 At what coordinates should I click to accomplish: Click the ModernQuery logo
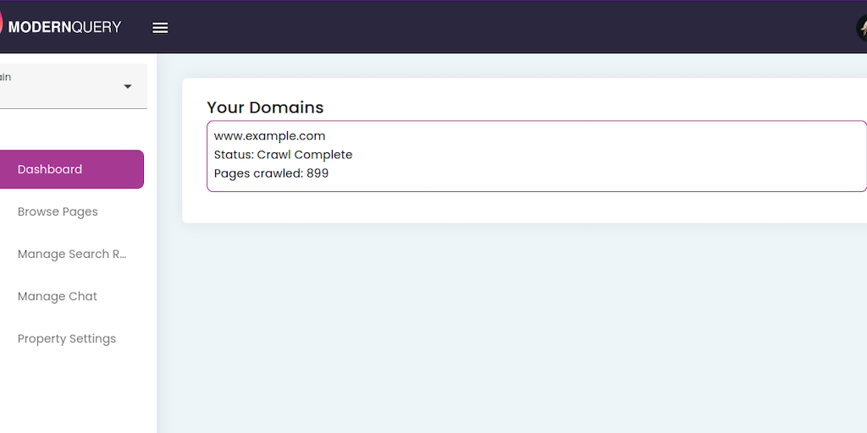click(x=60, y=26)
